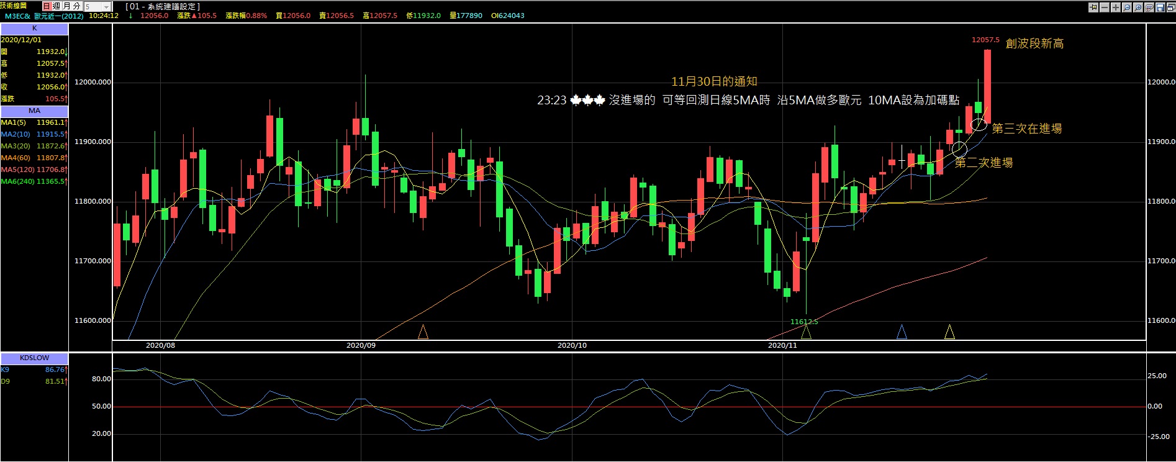Click the plus button in top-right toolbar

click(x=1116, y=7)
